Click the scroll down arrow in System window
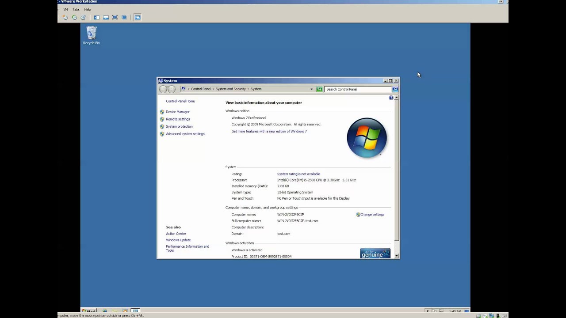This screenshot has height=318, width=566. click(396, 256)
